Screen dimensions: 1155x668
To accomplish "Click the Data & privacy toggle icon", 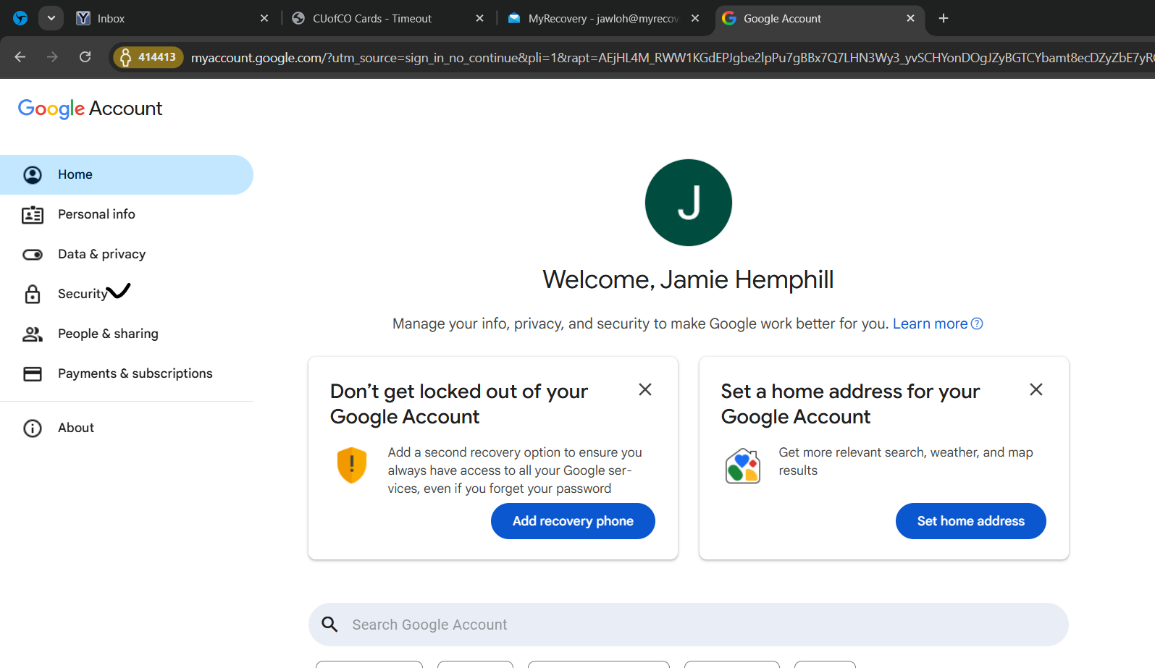I will click(x=33, y=255).
